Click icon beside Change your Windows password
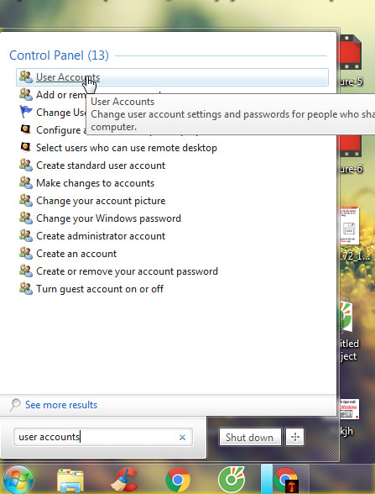Image resolution: width=375 pixels, height=494 pixels. 26,218
